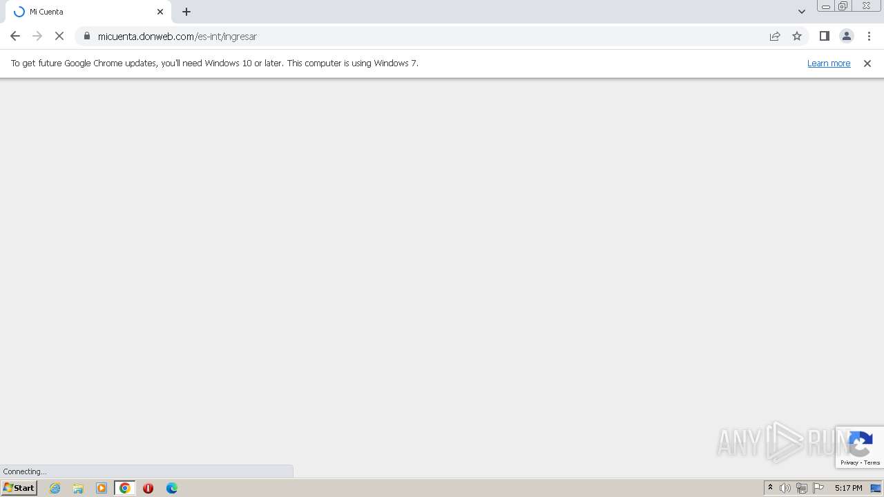This screenshot has width=884, height=497.
Task: Click the 5:17 PM clock
Action: [x=848, y=488]
